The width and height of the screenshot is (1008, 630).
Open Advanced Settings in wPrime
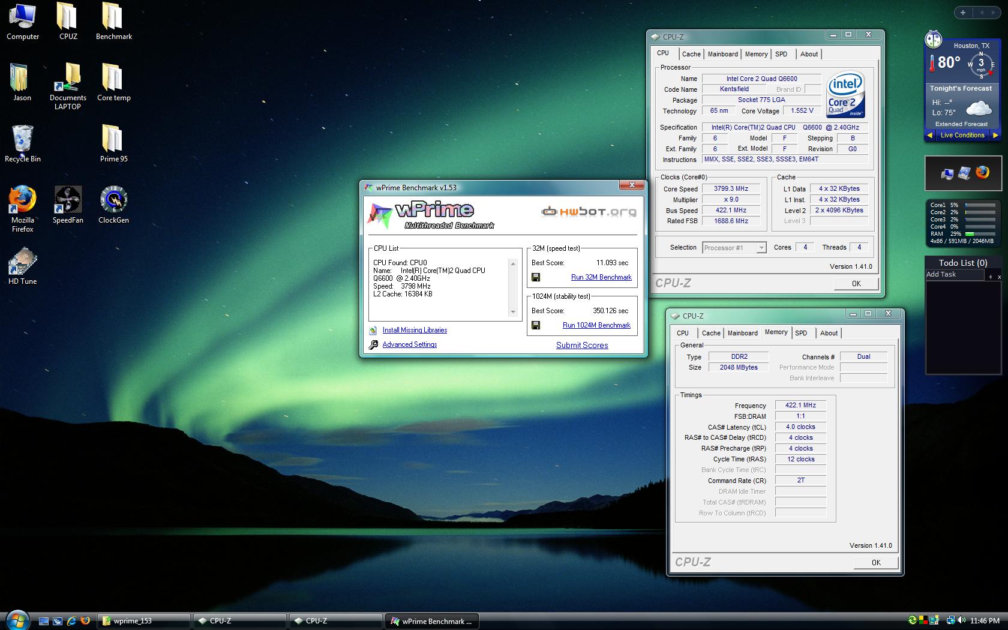(410, 344)
